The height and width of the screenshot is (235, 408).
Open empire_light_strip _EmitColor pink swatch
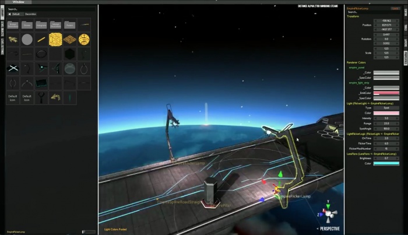(386, 93)
